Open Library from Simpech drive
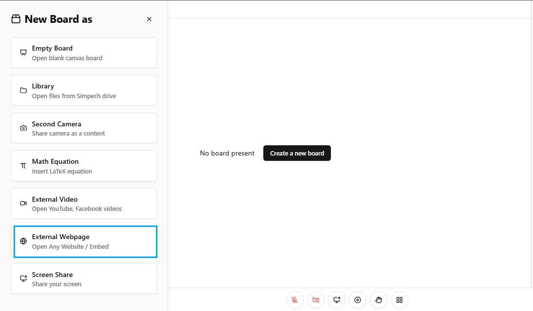This screenshot has width=533, height=311. tap(84, 90)
